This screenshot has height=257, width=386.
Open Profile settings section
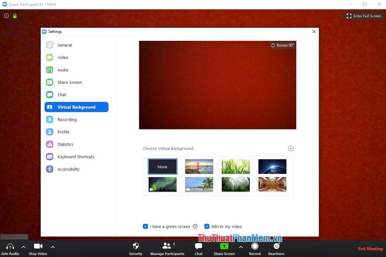pyautogui.click(x=76, y=132)
